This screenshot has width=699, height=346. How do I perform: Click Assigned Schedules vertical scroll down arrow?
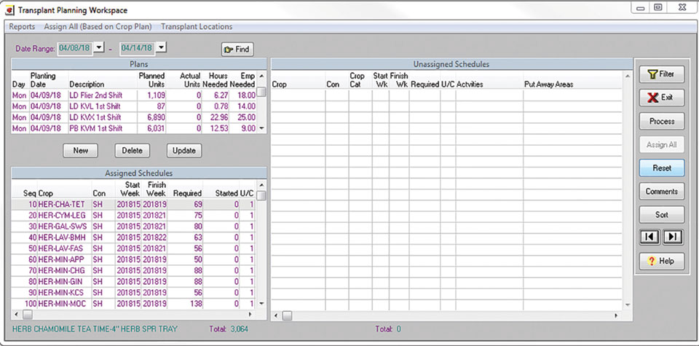click(x=261, y=304)
